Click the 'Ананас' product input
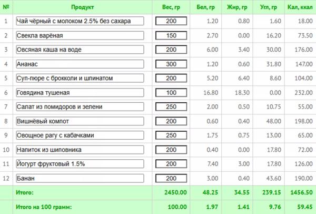The image size is (316, 214). point(80,64)
